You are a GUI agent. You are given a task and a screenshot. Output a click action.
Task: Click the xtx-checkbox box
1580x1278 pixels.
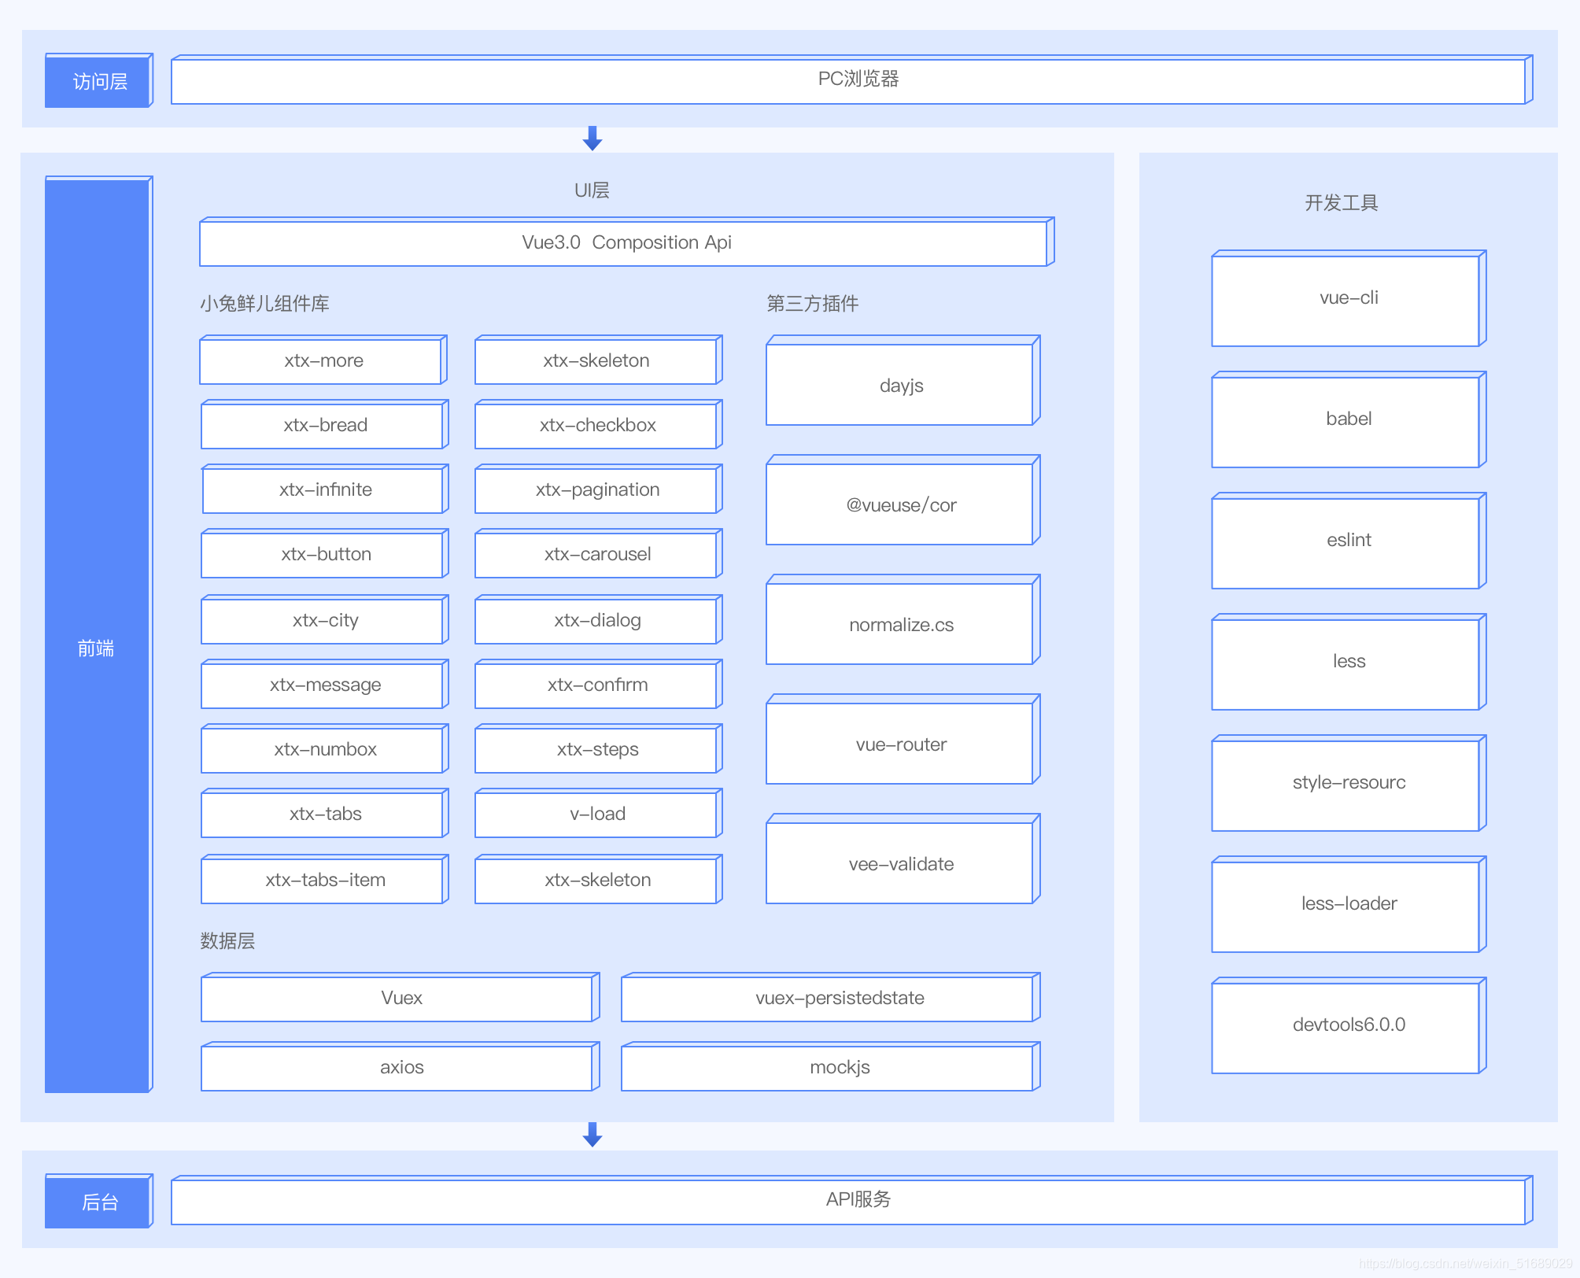pyautogui.click(x=599, y=424)
